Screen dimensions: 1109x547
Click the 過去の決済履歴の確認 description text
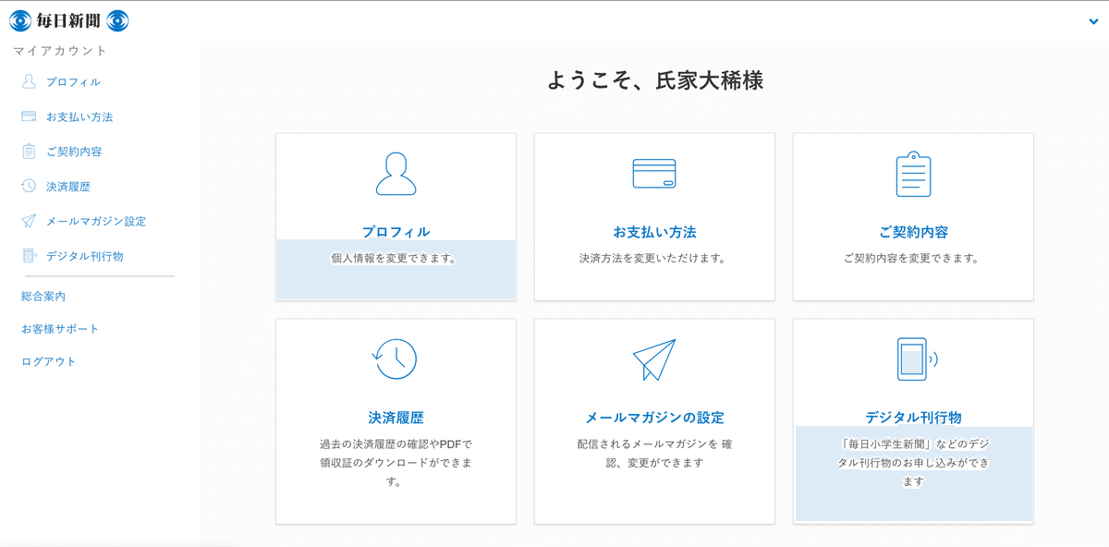(396, 463)
